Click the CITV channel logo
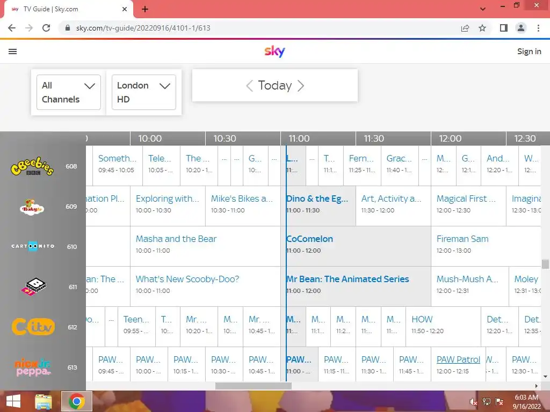This screenshot has height=412, width=550. coord(33,327)
